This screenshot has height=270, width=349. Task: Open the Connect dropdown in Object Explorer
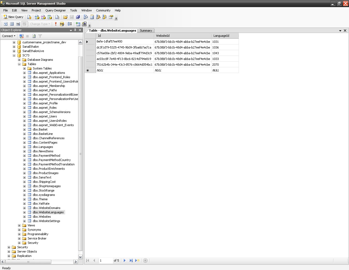[8, 36]
